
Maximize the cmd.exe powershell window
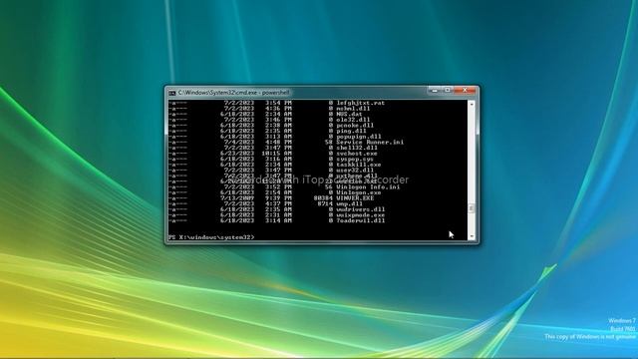(448, 90)
